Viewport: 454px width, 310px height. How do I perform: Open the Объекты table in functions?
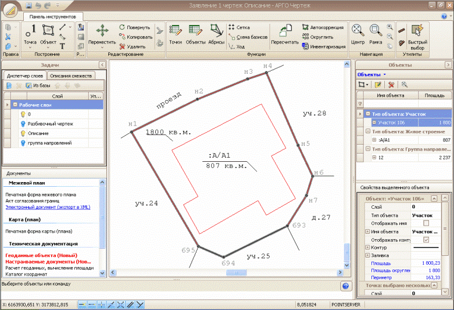(195, 35)
